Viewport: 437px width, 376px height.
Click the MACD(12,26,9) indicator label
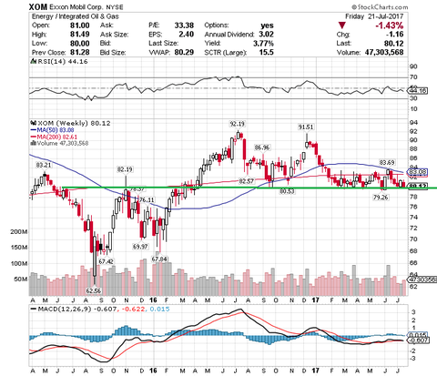(x=64, y=310)
